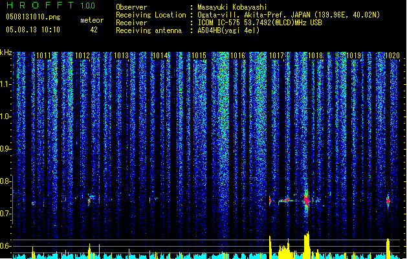
Task: Click the Ogata-vill. Akita-Pref. JAPAN location text
Action: pos(289,15)
